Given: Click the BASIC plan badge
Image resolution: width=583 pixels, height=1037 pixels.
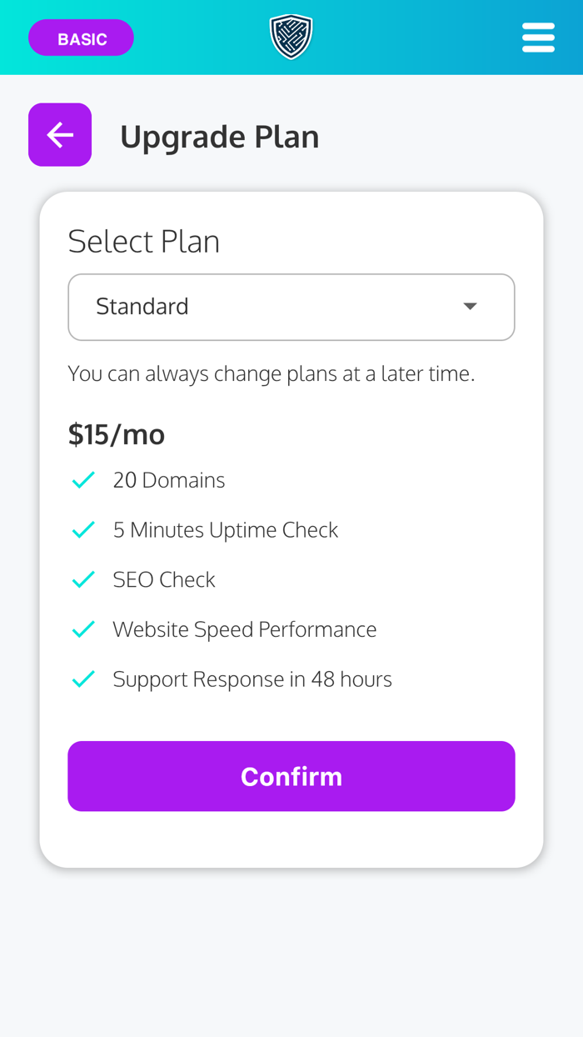Looking at the screenshot, I should click(x=81, y=37).
